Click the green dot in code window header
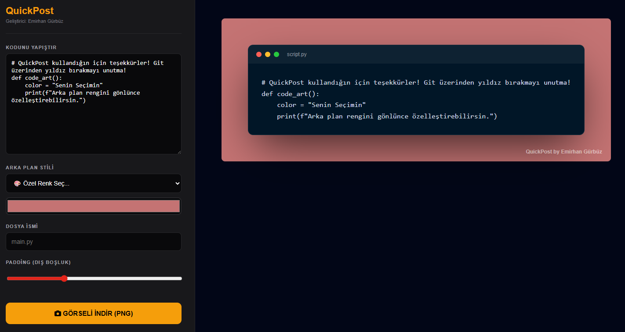The height and width of the screenshot is (332, 625). [276, 54]
